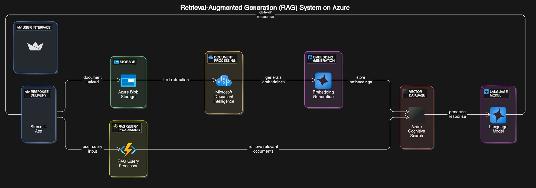Click the 'store embeddings' edge label
Screen dimensions: 536x188
[361, 80]
